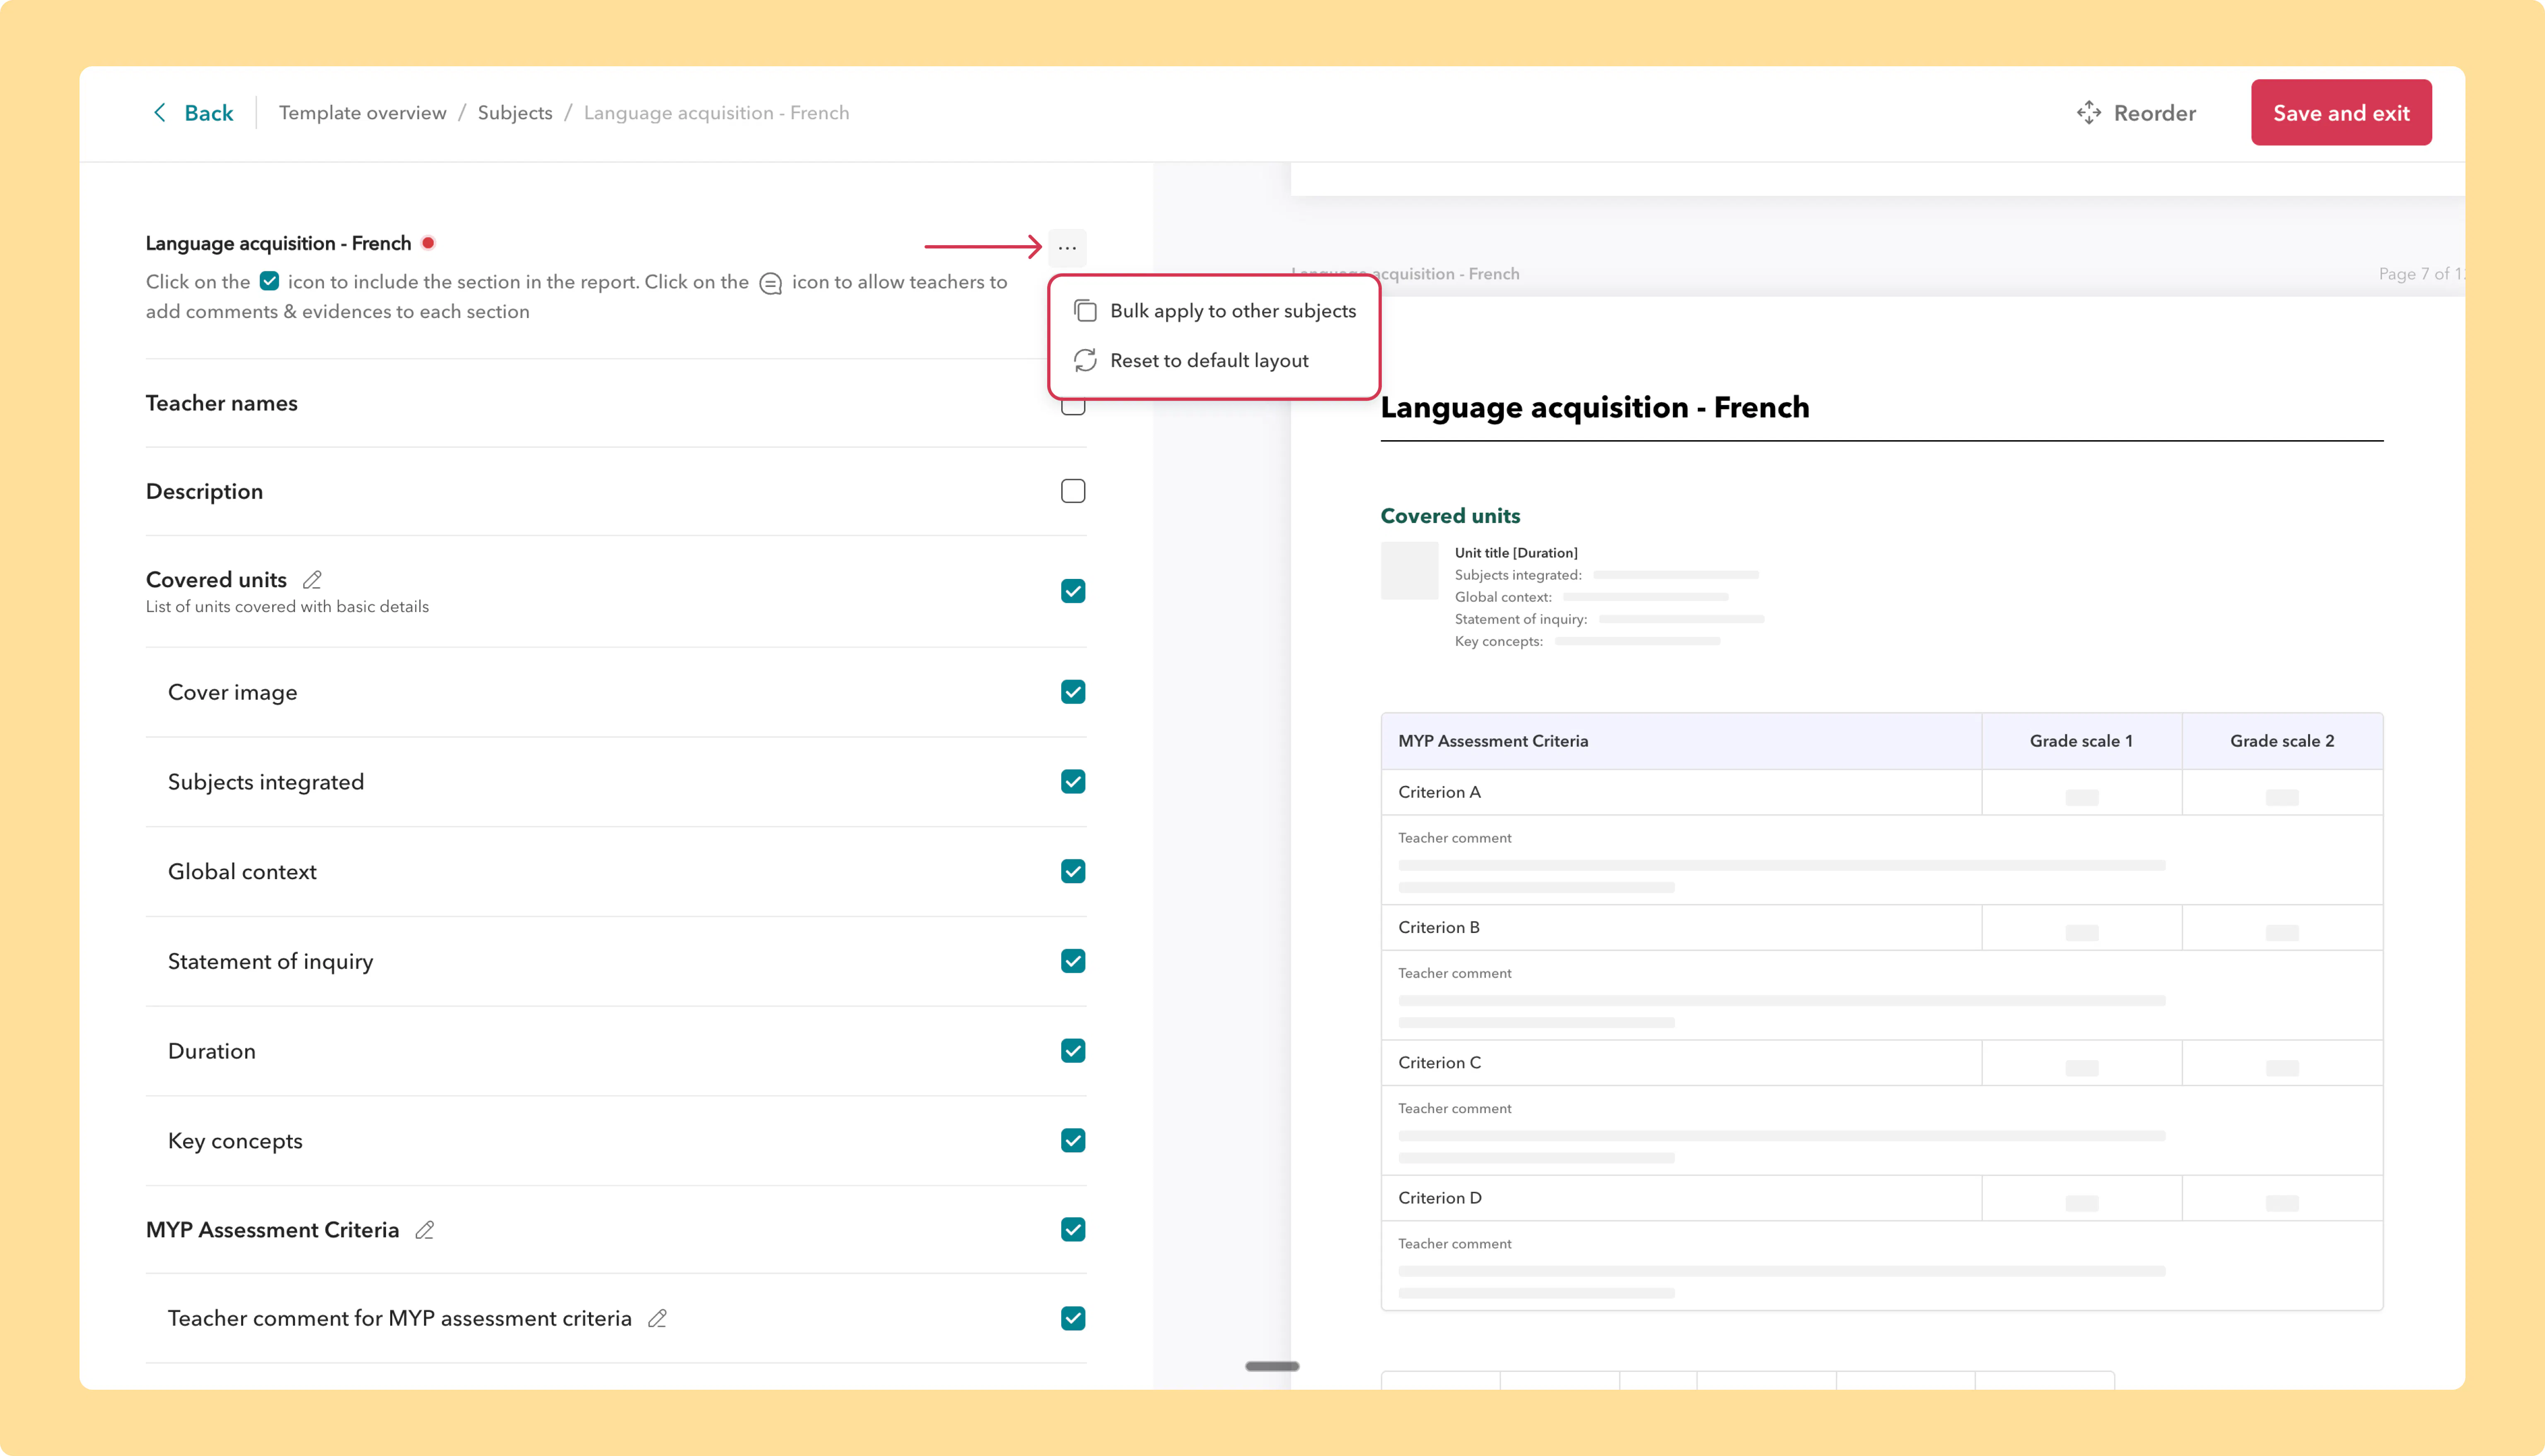This screenshot has width=2545, height=1456.
Task: Uncheck the Duration checkbox
Action: pyautogui.click(x=1073, y=1051)
